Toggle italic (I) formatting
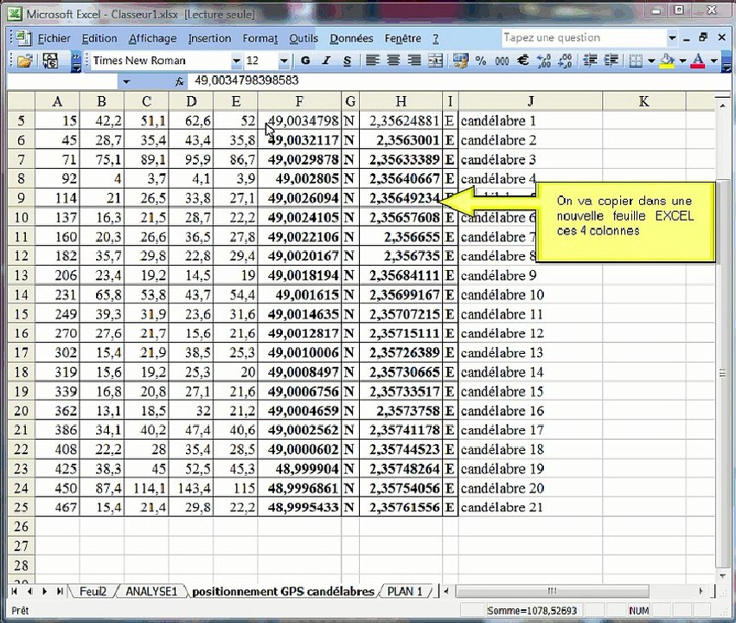736x623 pixels. (326, 61)
